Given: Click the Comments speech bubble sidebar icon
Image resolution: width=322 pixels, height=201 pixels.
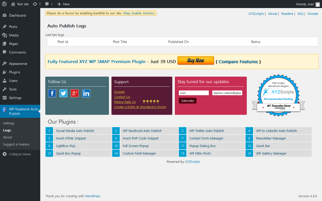Looking at the screenshot, I should pyautogui.click(x=5, y=52).
